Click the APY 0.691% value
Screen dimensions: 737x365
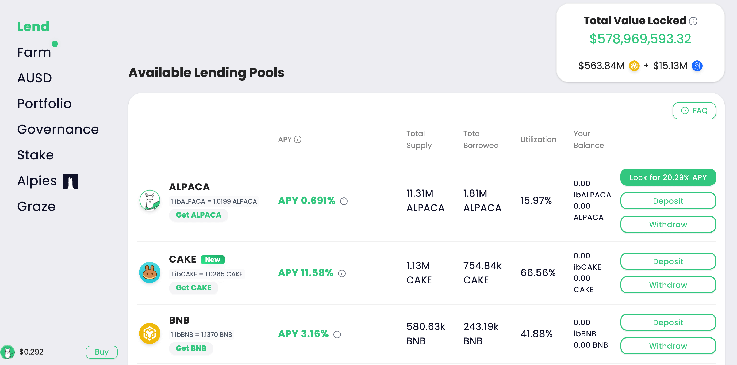(307, 201)
